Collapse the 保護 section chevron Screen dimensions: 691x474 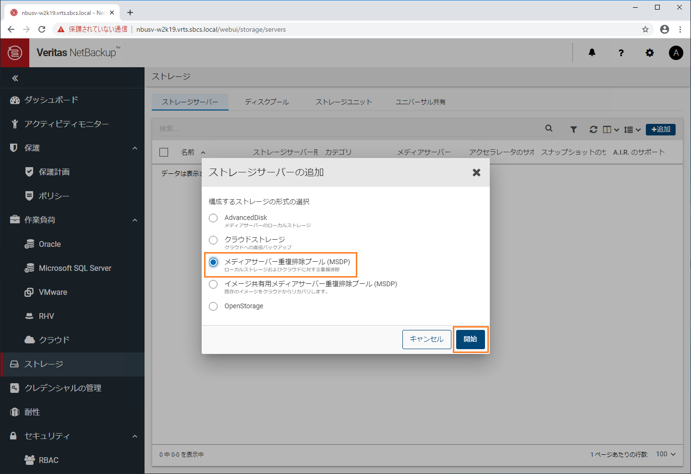135,148
